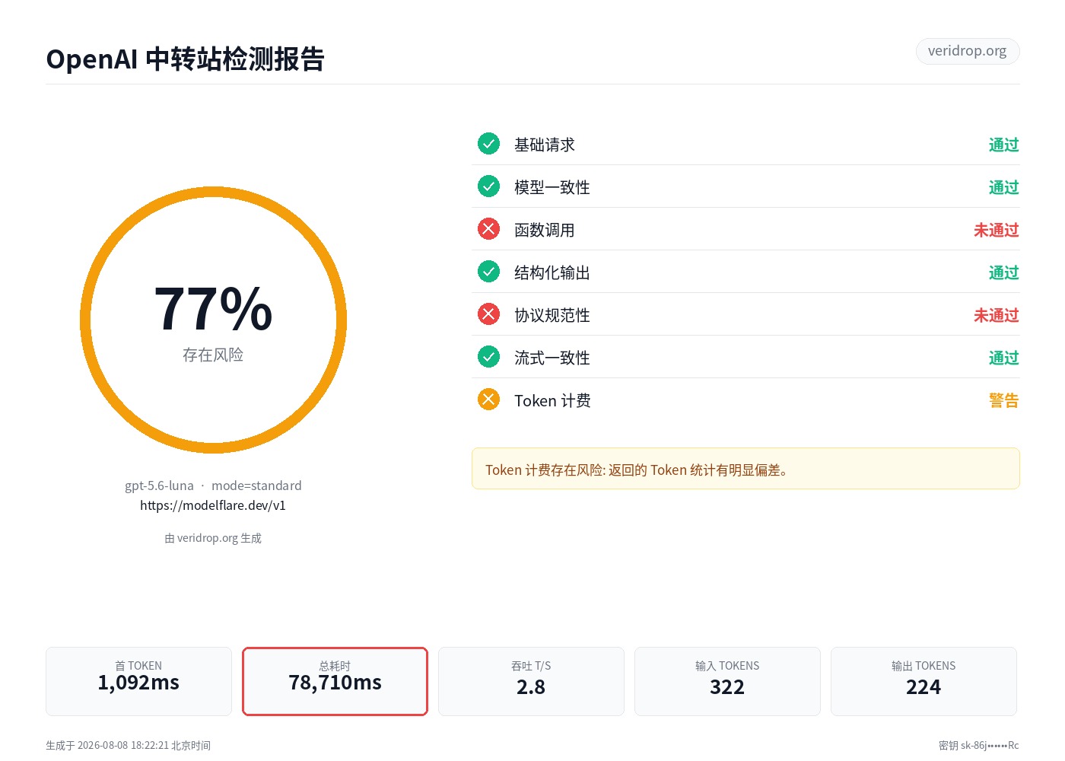
Task: Click the green check icon beside 模型一致性
Action: pos(488,186)
